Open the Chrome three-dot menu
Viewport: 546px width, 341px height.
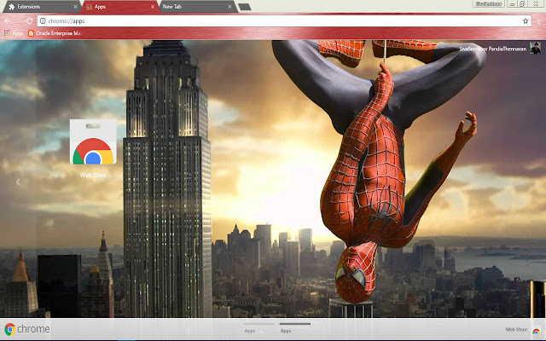coord(539,20)
